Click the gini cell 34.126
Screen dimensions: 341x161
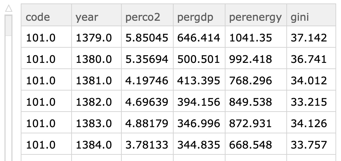tap(311, 122)
